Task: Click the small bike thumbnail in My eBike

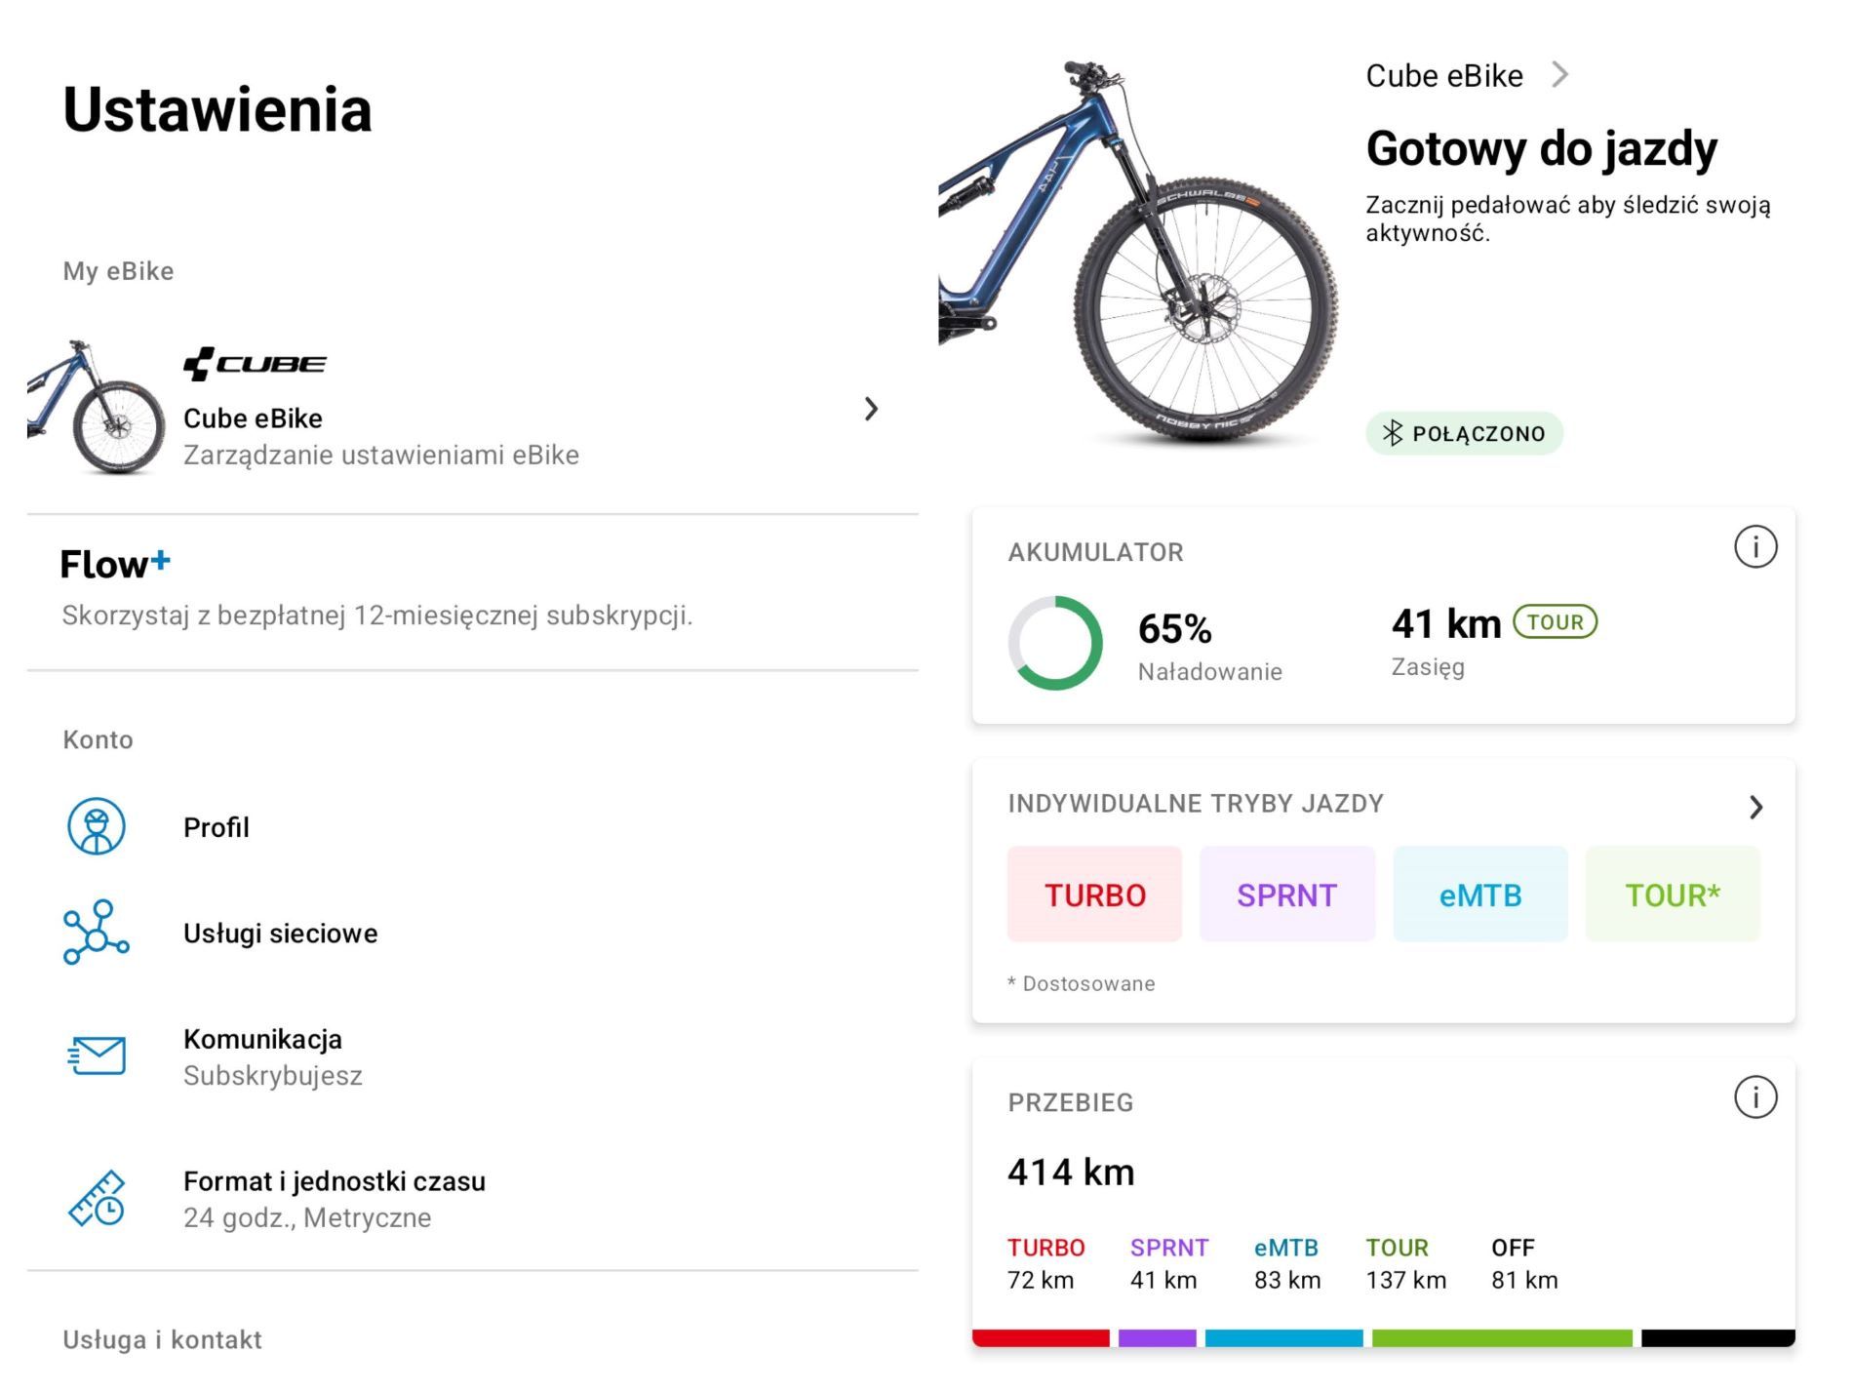Action: 96,408
